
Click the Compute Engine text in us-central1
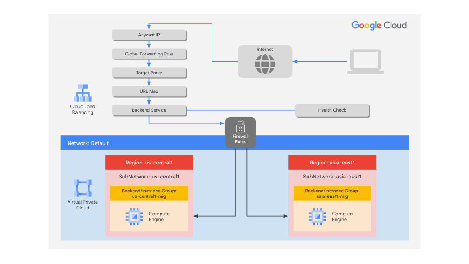159,217
